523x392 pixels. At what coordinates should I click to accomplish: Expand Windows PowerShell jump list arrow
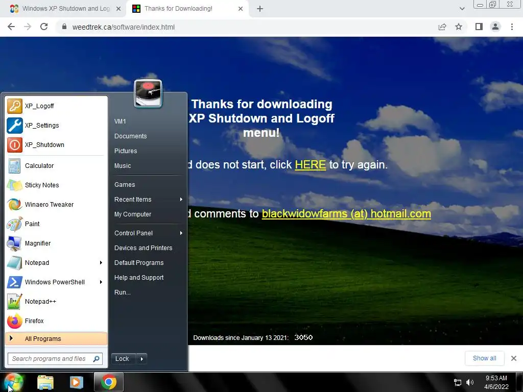click(x=101, y=282)
